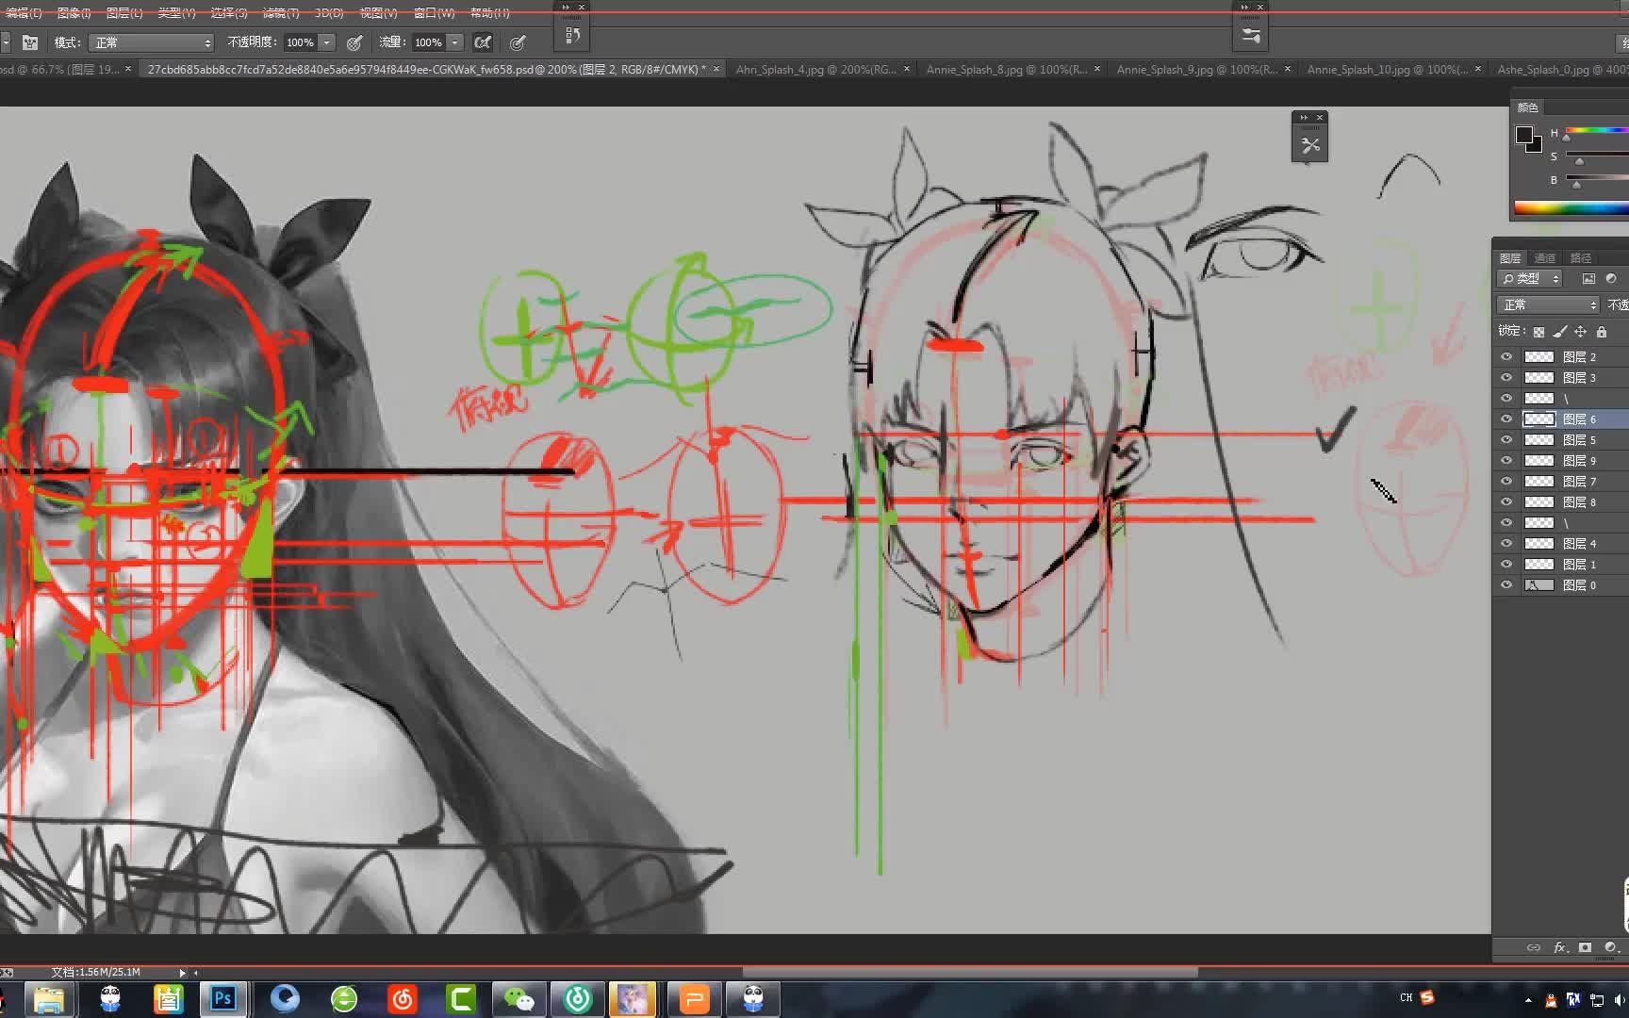Toggle visibility of 图层 8
This screenshot has width=1629, height=1018.
point(1506,501)
